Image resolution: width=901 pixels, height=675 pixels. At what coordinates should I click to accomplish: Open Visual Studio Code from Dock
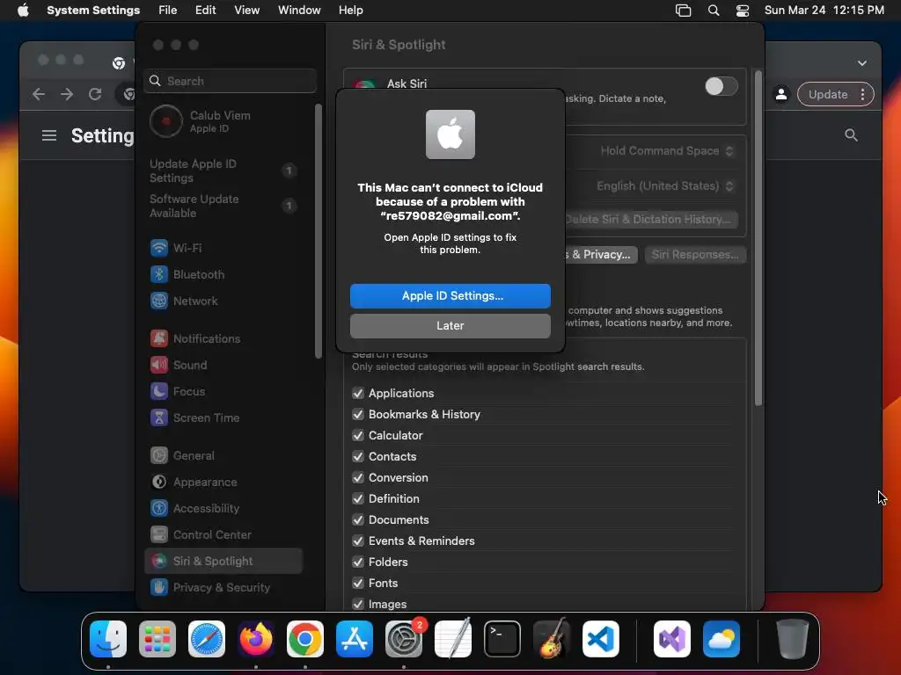[x=600, y=639]
